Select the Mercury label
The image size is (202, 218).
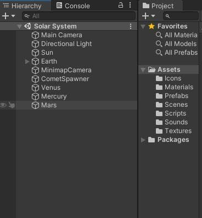pos(54,96)
